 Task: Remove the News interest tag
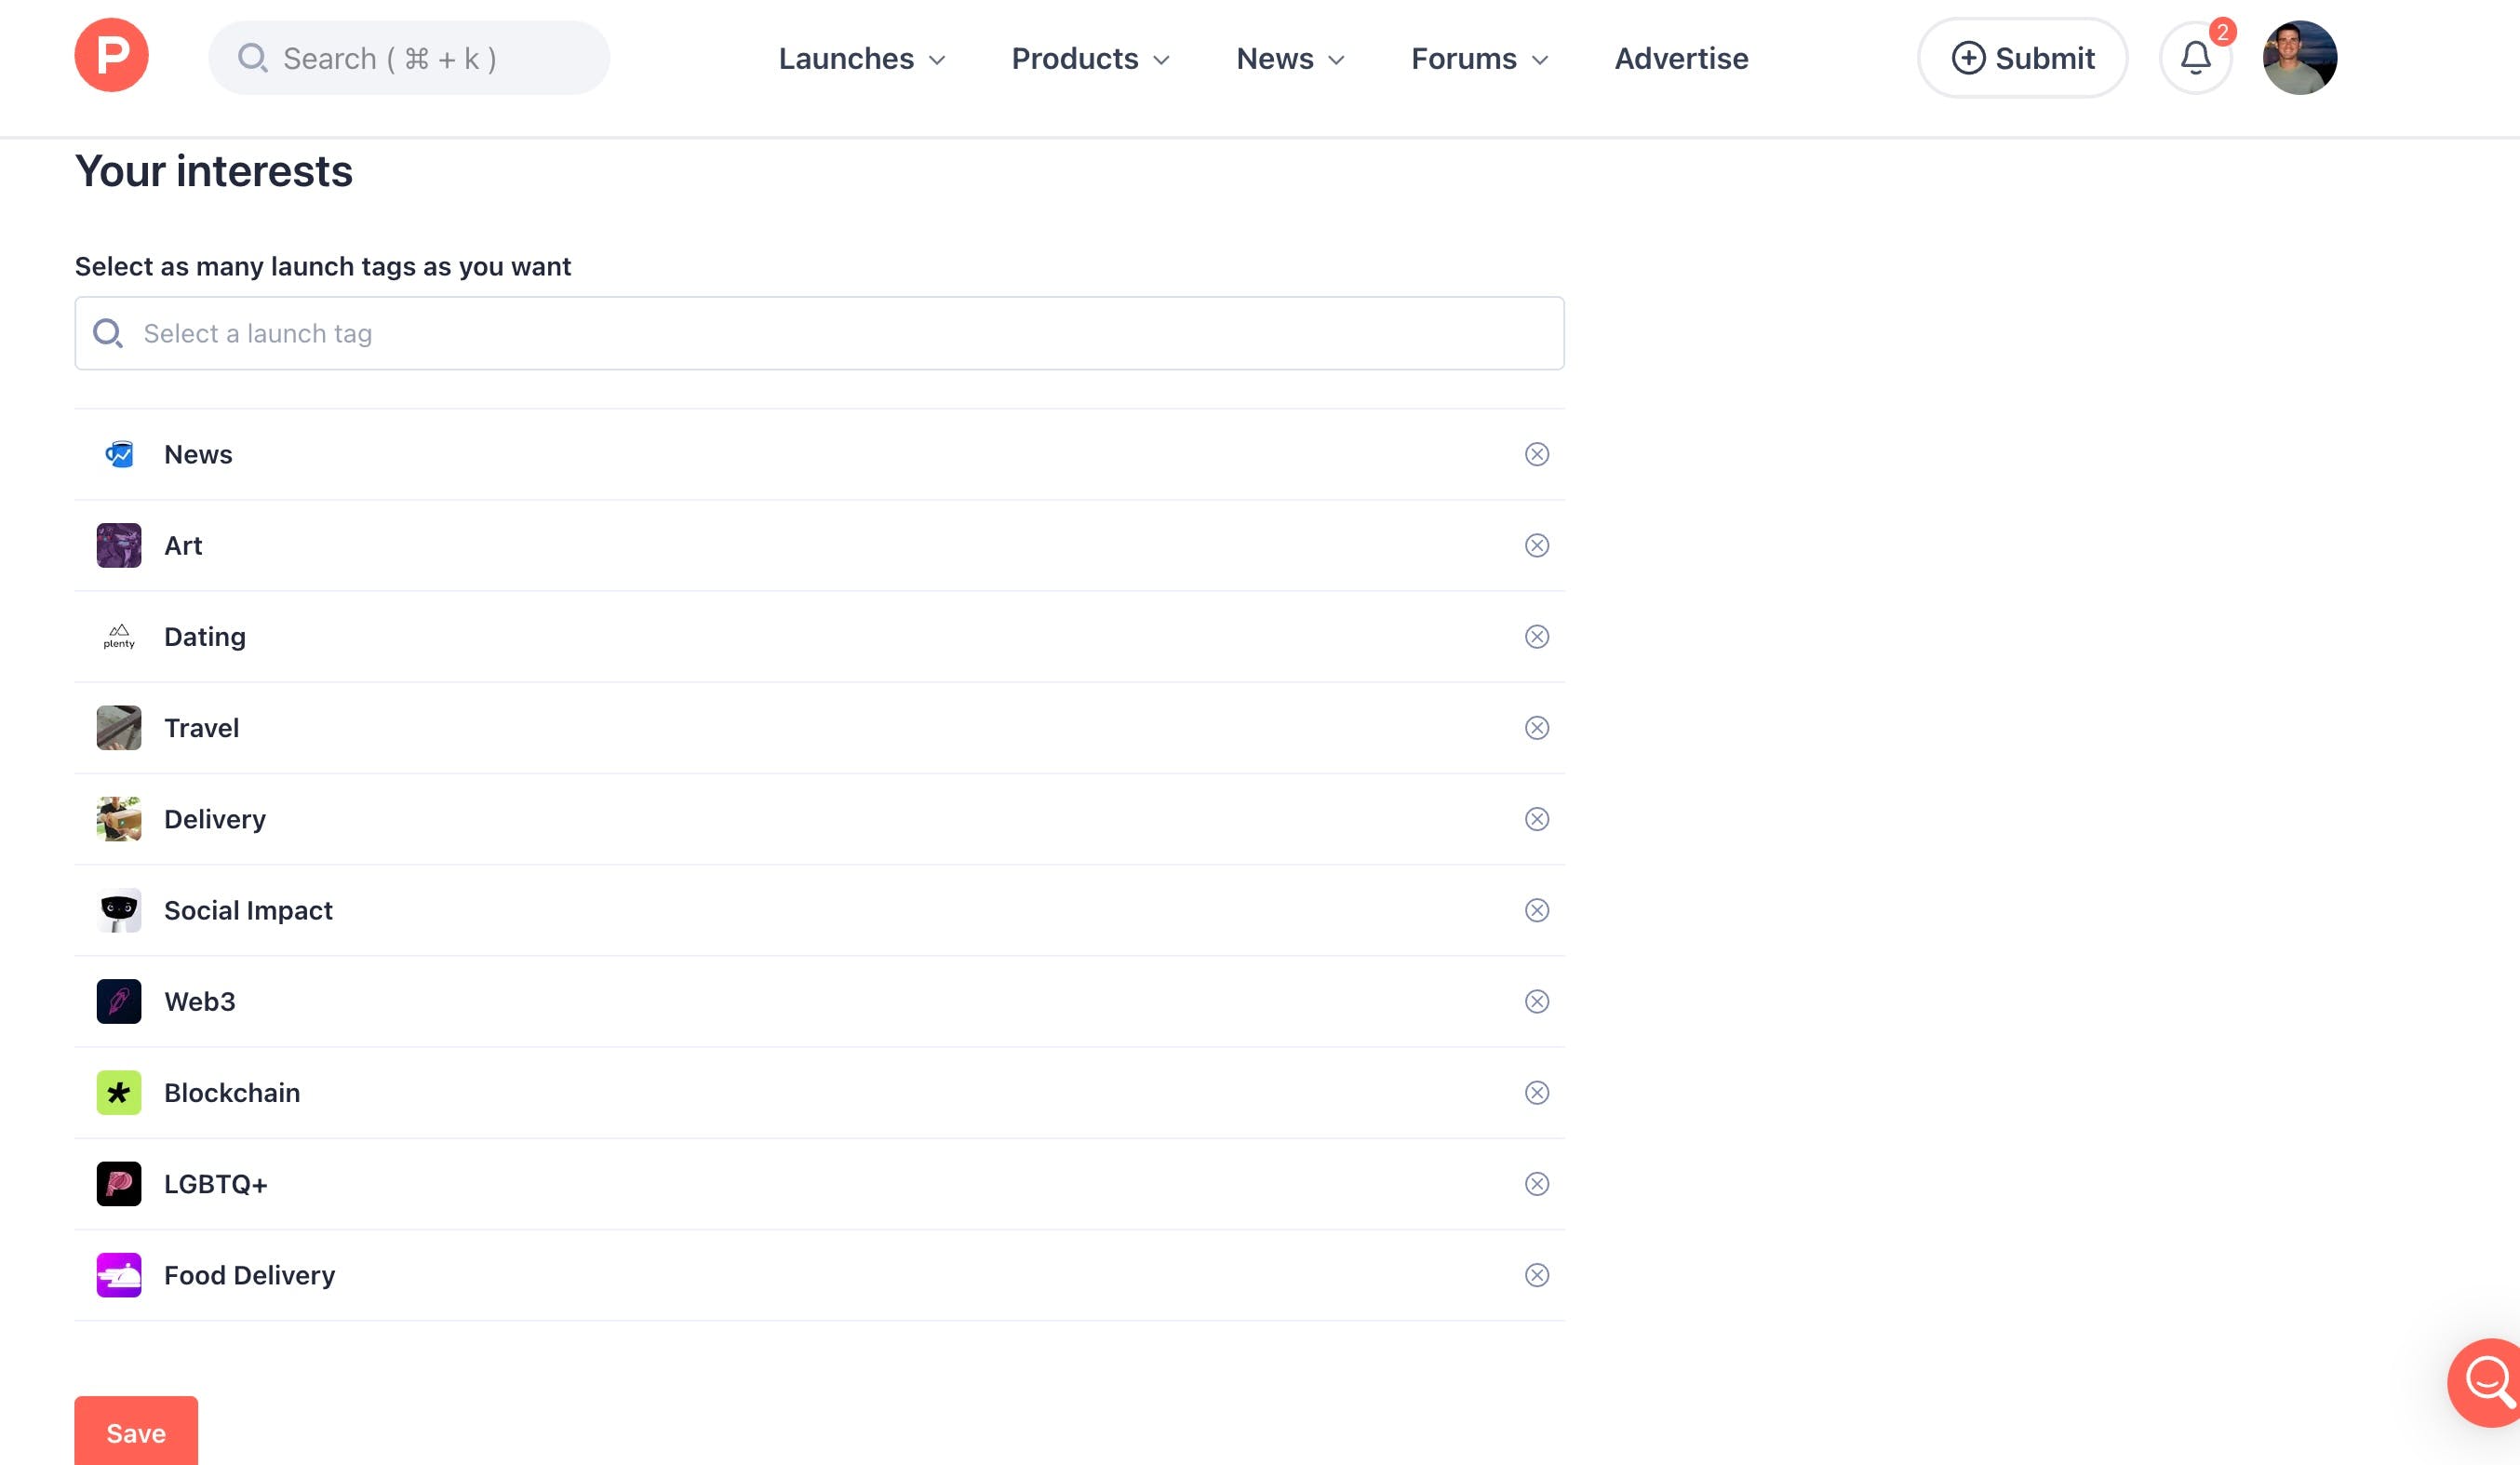pos(1536,455)
